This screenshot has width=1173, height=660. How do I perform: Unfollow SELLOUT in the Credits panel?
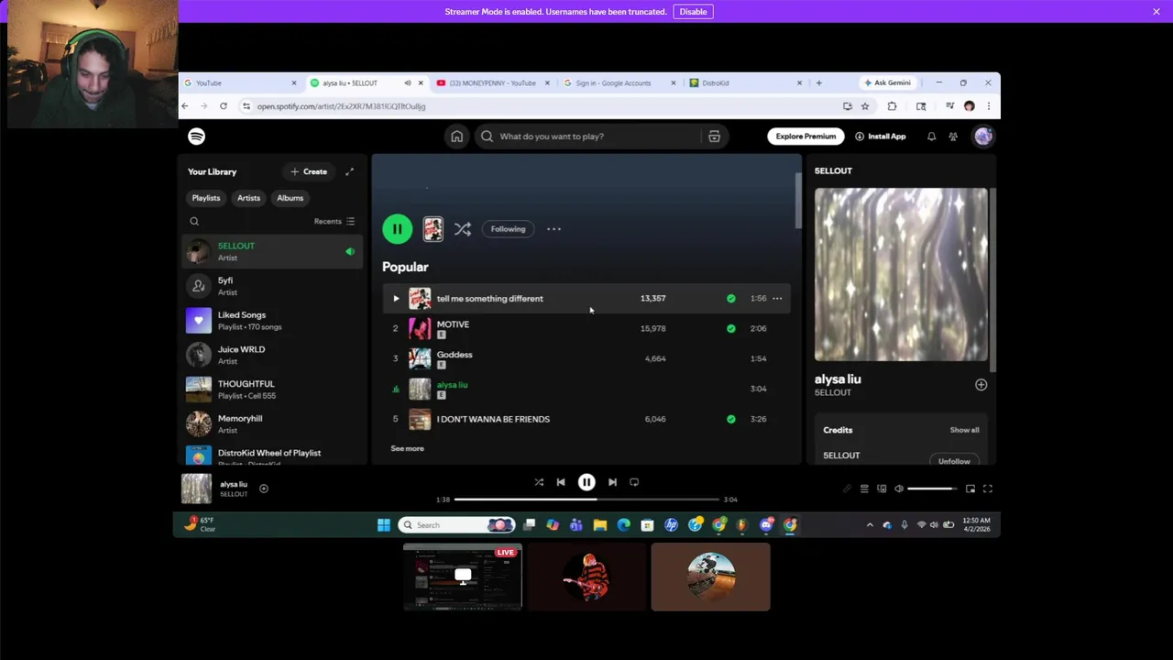[x=954, y=461]
